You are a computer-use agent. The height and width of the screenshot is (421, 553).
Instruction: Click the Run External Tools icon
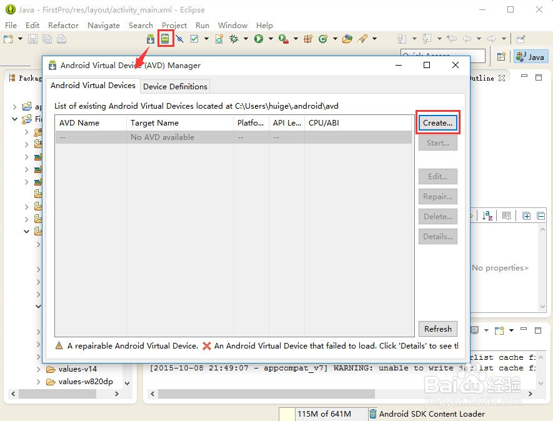click(283, 39)
